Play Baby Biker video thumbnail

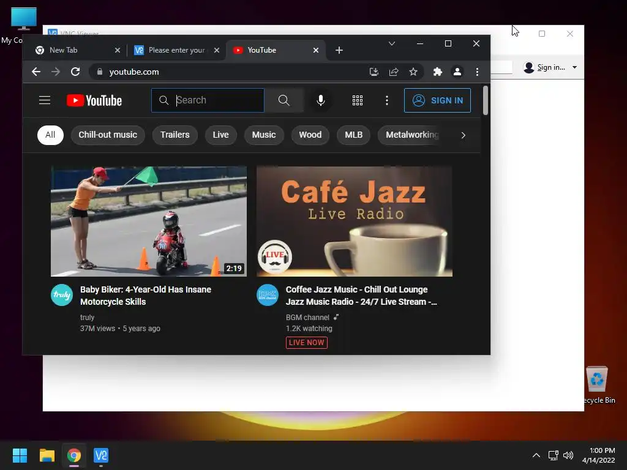coord(149,222)
